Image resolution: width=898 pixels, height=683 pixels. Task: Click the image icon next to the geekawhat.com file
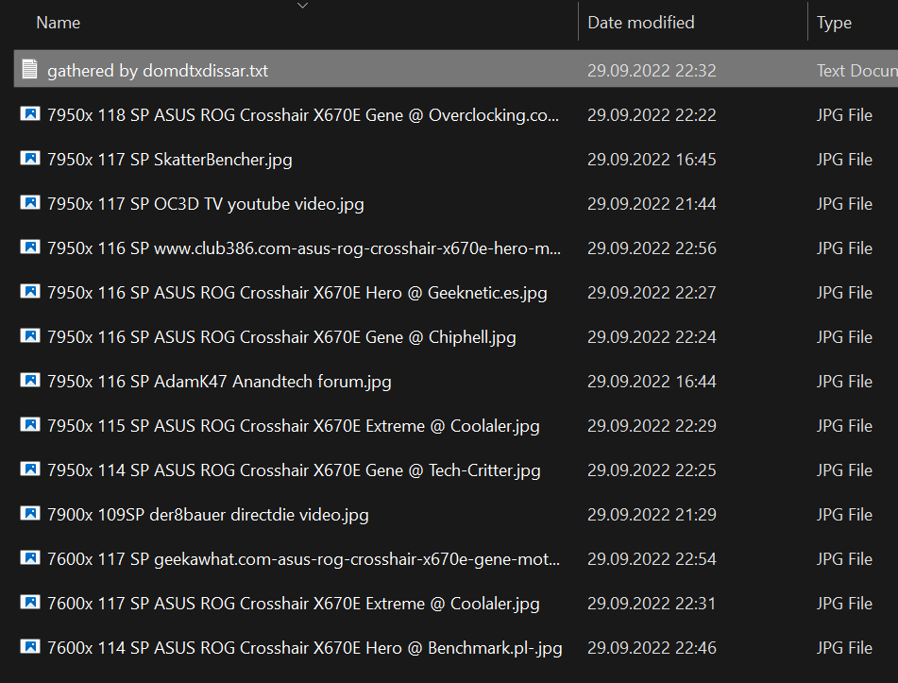[x=30, y=558]
